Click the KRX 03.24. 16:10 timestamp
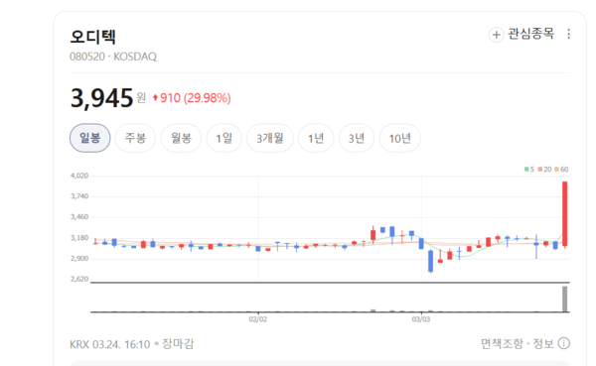This screenshot has width=596, height=366. click(110, 344)
